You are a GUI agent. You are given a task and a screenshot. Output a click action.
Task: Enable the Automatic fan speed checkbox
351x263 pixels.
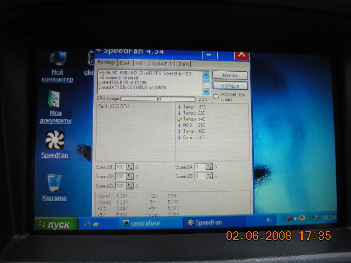pos(216,96)
